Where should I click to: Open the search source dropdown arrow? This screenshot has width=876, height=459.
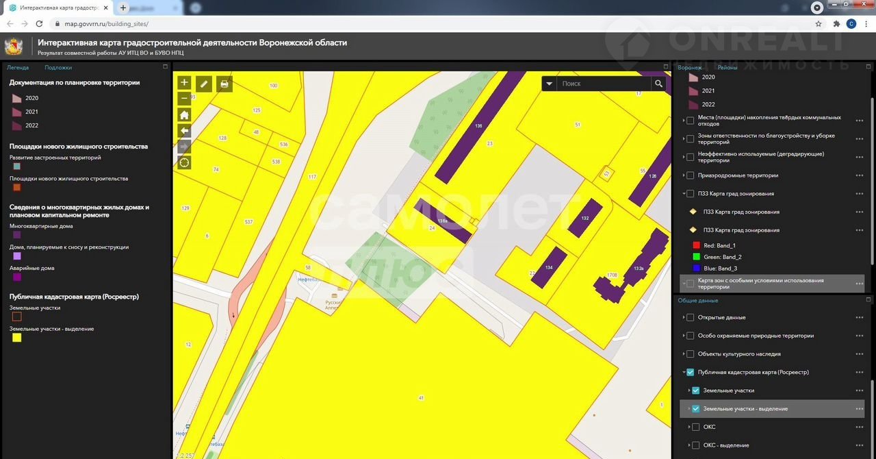pyautogui.click(x=550, y=84)
